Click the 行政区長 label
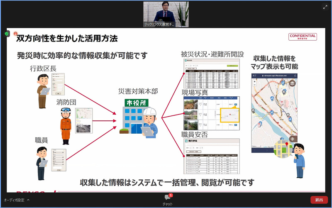This screenshot has width=332, height=208. click(43, 69)
